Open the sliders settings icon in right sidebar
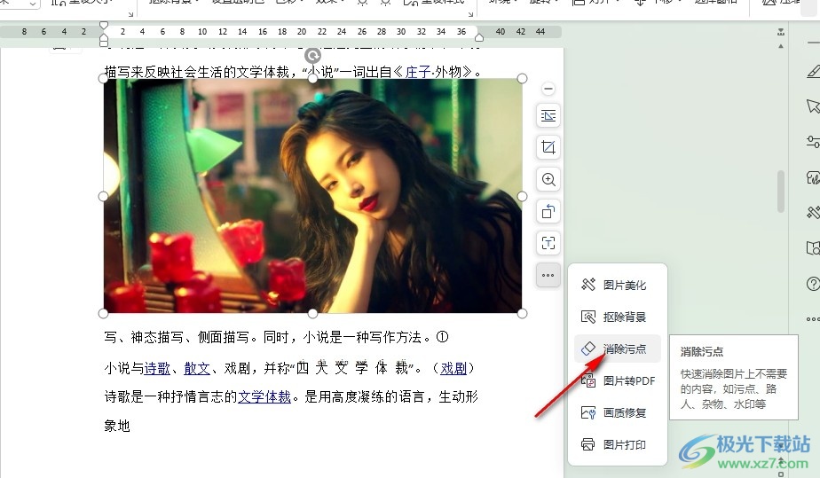The image size is (820, 478). (x=812, y=142)
